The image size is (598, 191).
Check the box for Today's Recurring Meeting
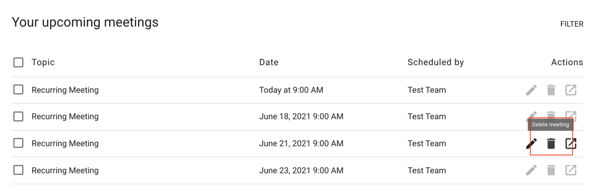click(x=19, y=90)
